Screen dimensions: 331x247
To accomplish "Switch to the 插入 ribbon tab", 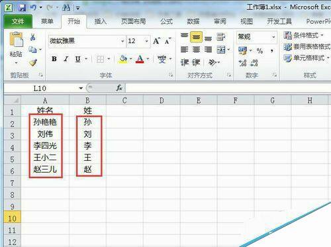I will 101,21.
